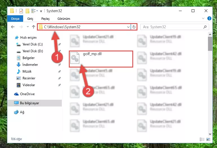
Task: Click the 106 öğe status bar text
Action: tap(16, 139)
